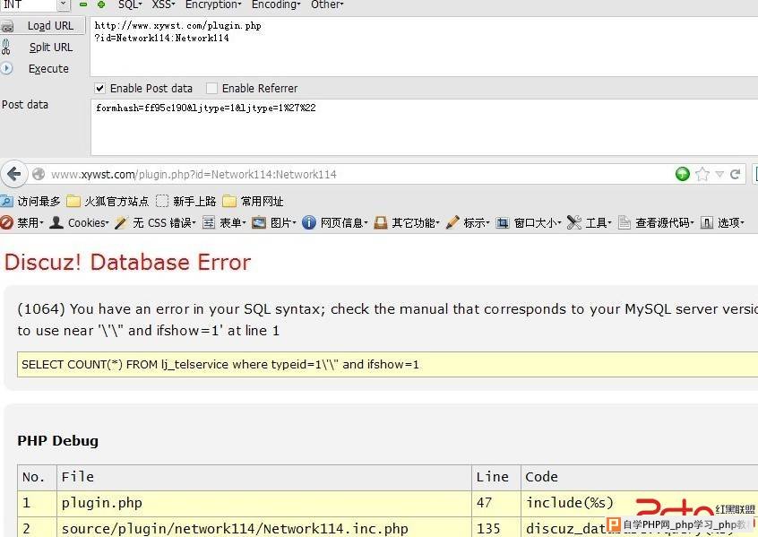The image size is (758, 537).
Task: Click the globe site identity icon
Action: tap(39, 174)
